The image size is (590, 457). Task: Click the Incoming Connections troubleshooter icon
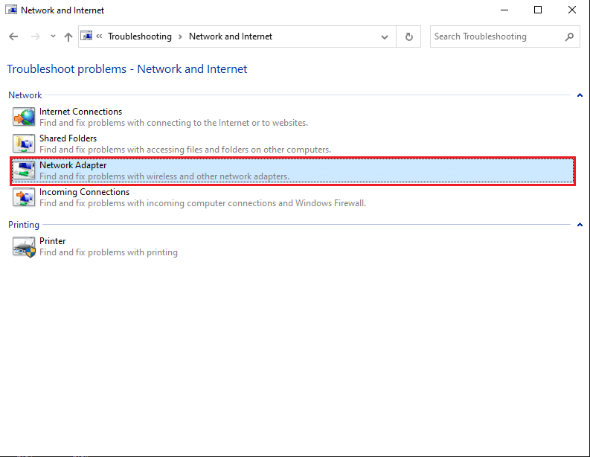tap(24, 197)
